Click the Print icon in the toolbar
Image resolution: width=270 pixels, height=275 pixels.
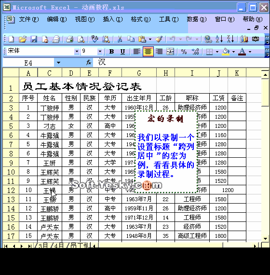(69, 39)
